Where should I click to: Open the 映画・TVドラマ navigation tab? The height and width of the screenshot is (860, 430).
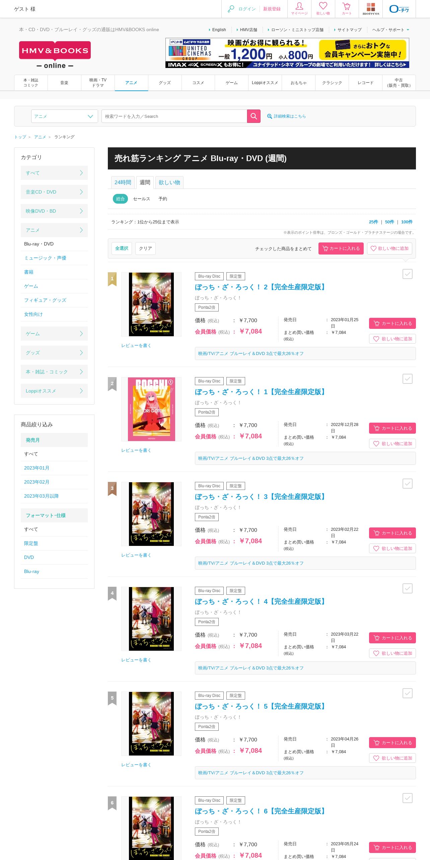(98, 83)
